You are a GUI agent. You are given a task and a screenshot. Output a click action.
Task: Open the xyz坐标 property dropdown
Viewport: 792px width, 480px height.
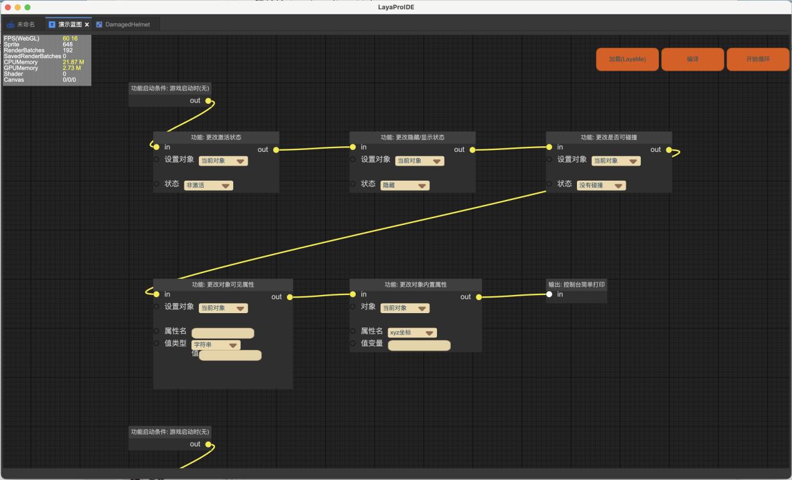coord(412,333)
